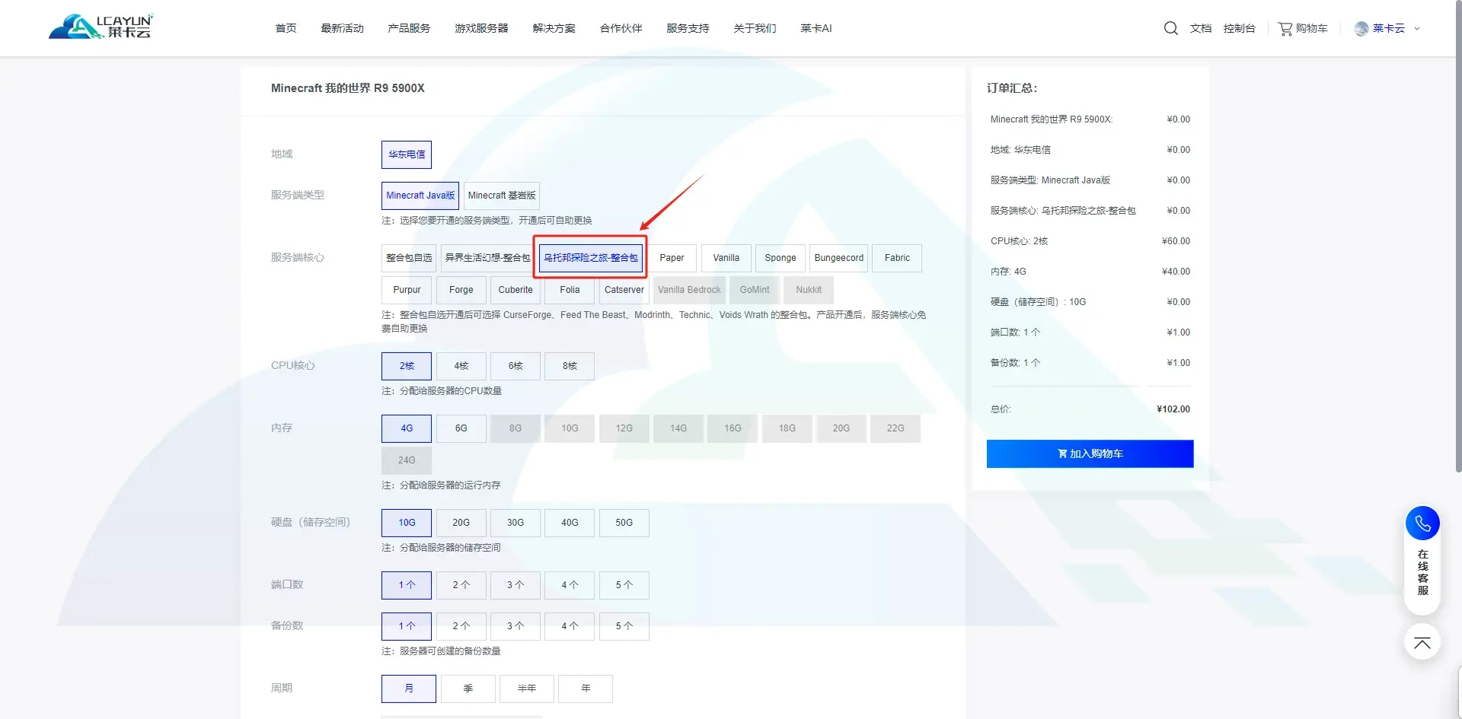Click the LCAYUN 莱卡云 logo

(101, 27)
